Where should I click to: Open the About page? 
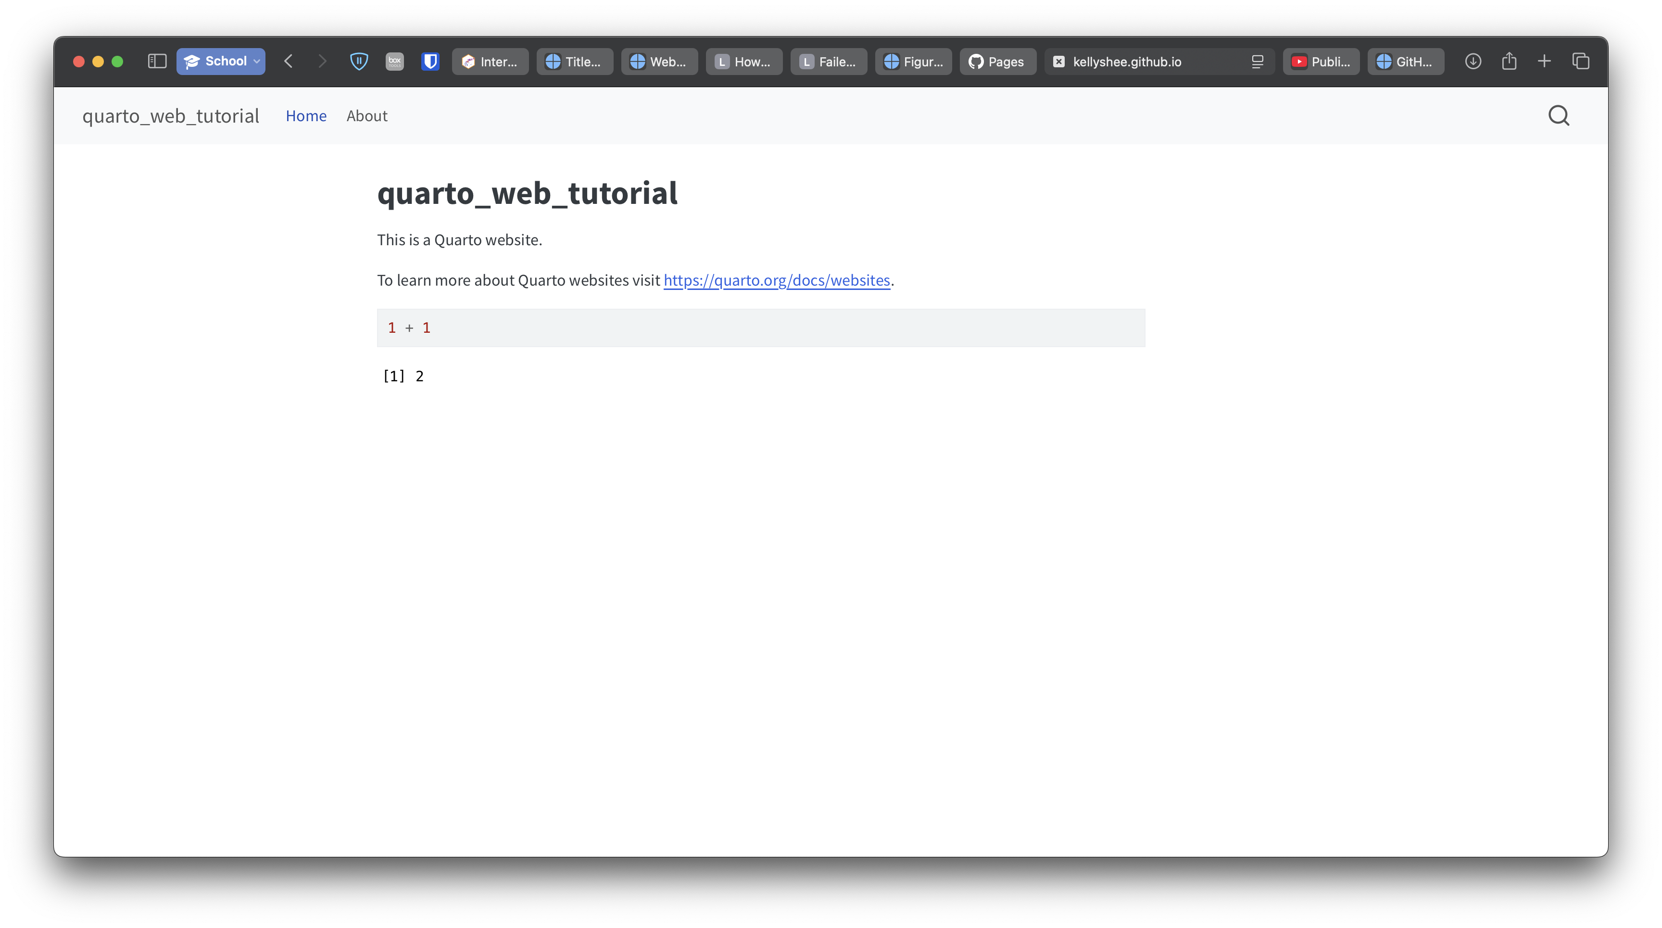click(x=366, y=115)
